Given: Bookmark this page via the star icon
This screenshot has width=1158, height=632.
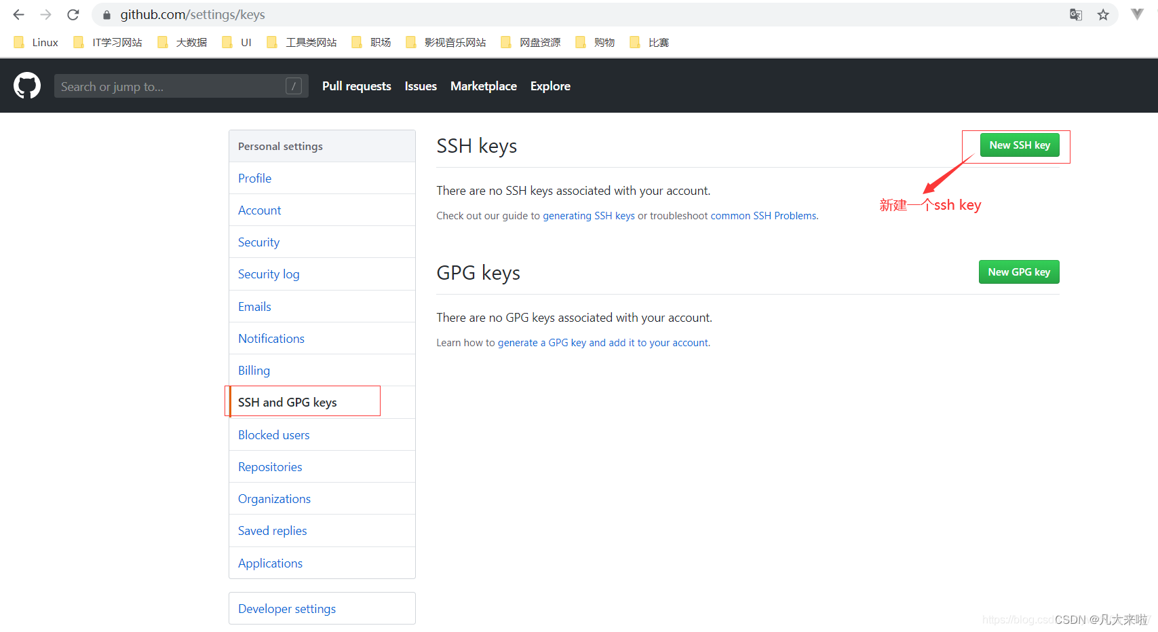Looking at the screenshot, I should click(x=1102, y=14).
